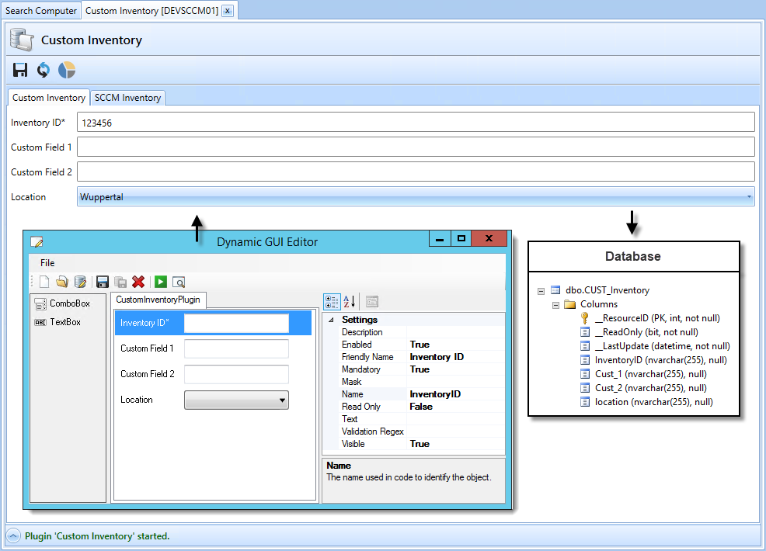Image resolution: width=766 pixels, height=551 pixels.
Task: Click the Custom Field 1 input box
Action: coord(416,147)
